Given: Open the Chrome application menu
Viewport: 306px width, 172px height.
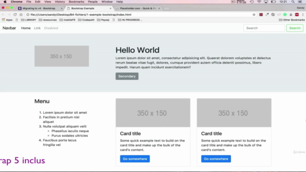Looking at the screenshot, I should point(17,2).
